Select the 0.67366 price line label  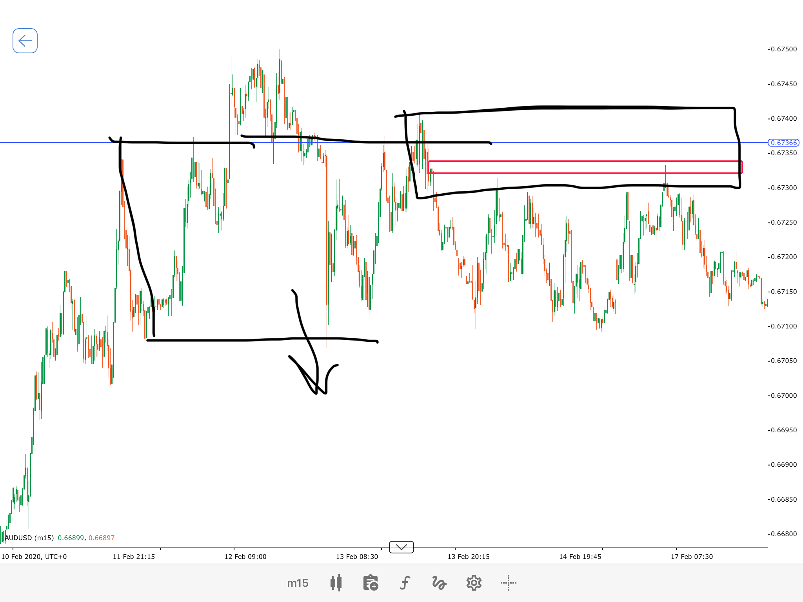(783, 143)
